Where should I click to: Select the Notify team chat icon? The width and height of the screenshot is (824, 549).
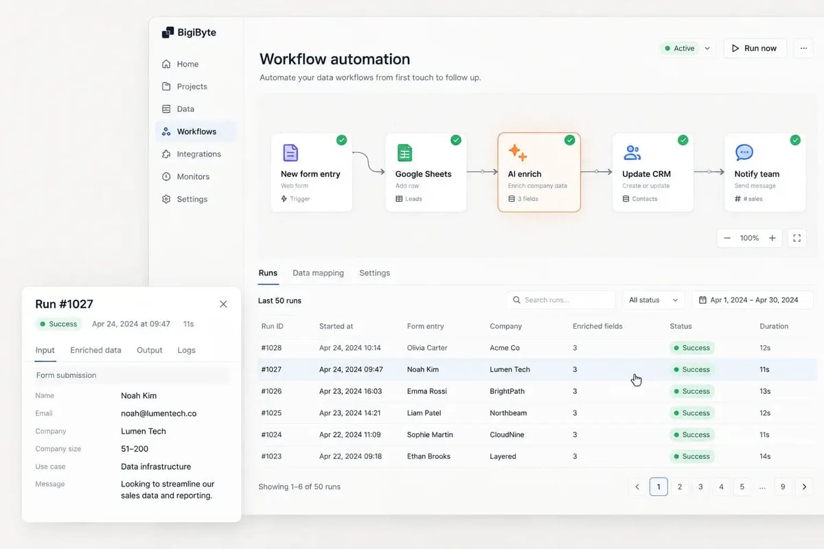[744, 152]
